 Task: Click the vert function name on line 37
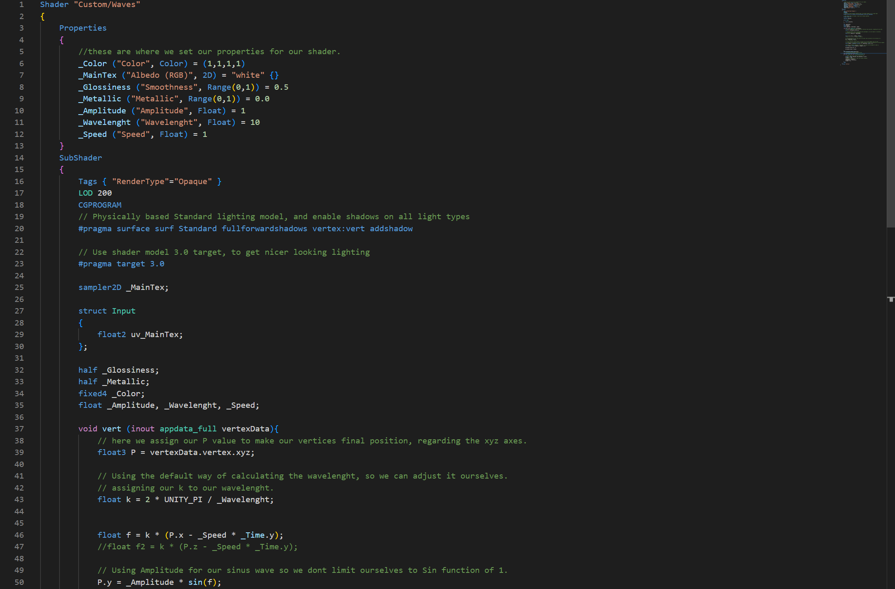pyautogui.click(x=111, y=429)
